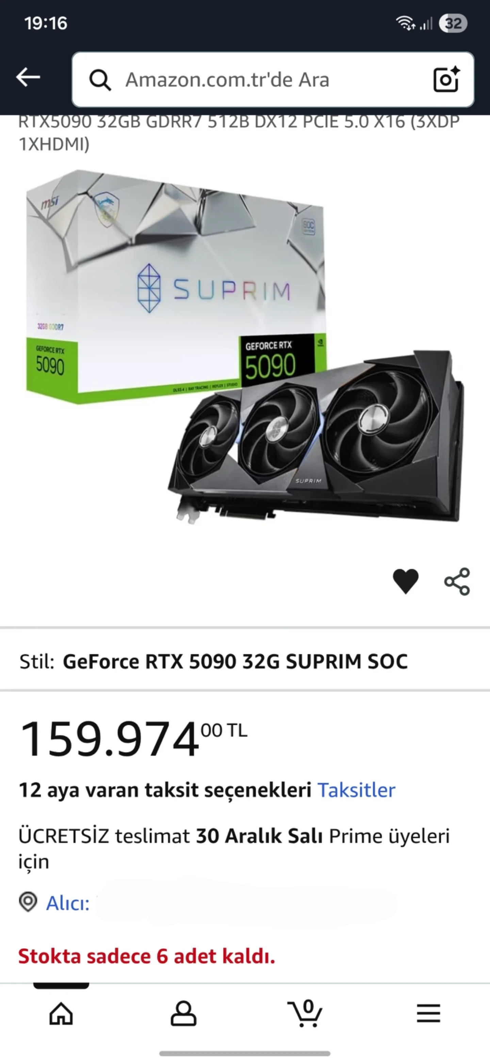Image resolution: width=490 pixels, height=1063 pixels.
Task: Open the hamburger menu tab
Action: 428,1014
